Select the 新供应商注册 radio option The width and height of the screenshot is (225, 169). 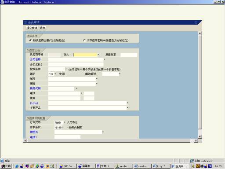tap(31, 40)
